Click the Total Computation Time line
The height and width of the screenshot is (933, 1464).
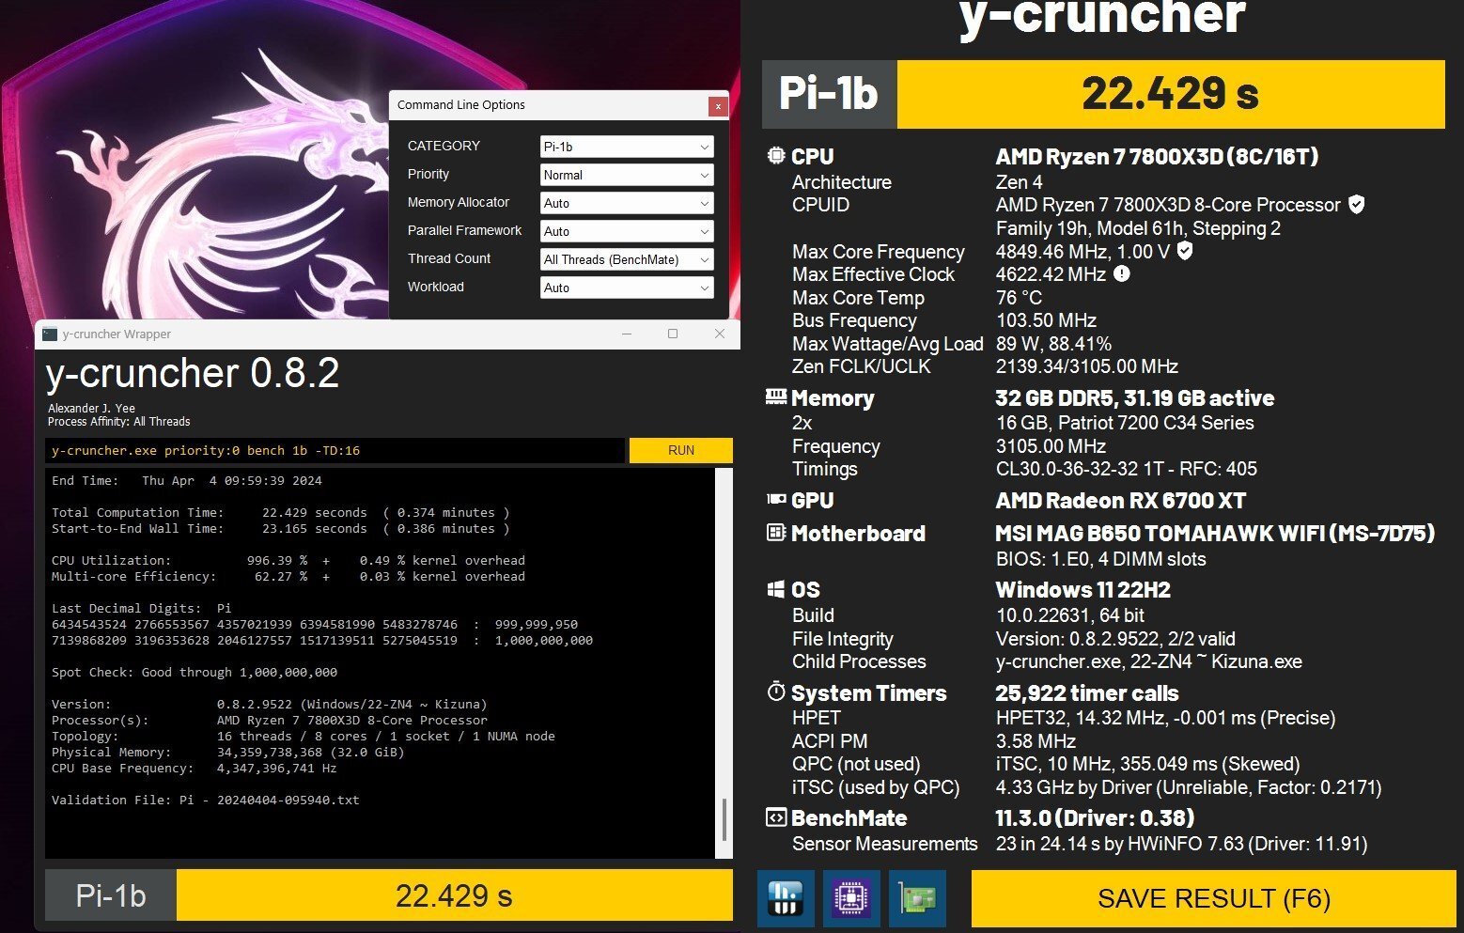pos(280,513)
